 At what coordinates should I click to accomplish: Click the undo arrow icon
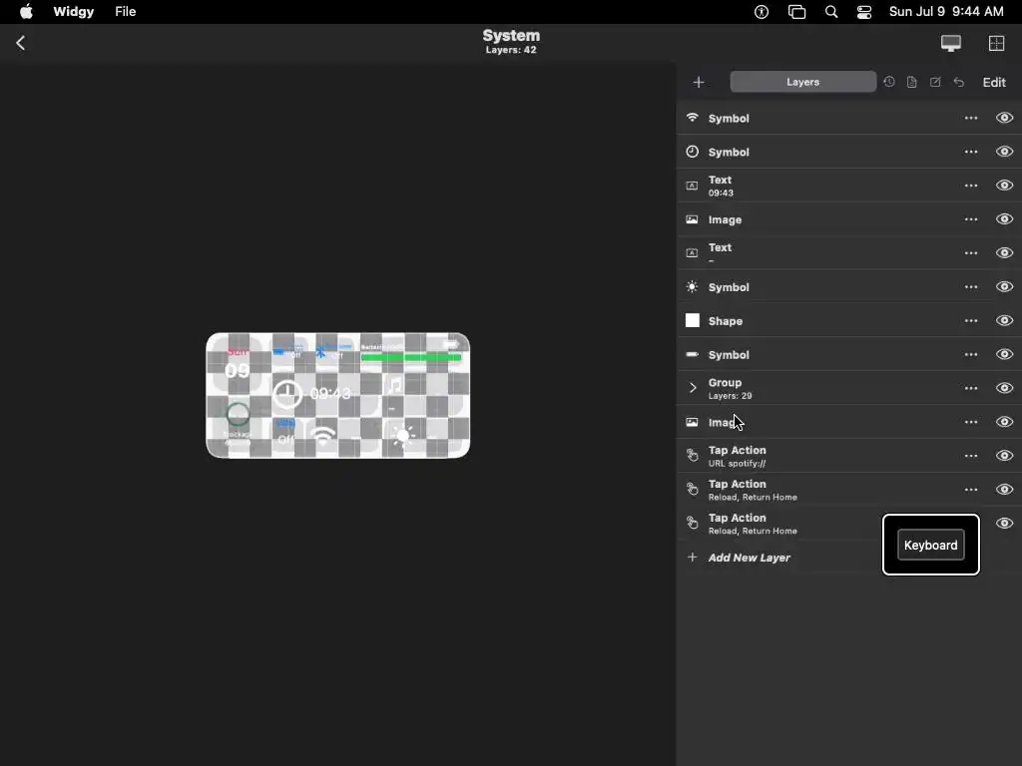pyautogui.click(x=959, y=82)
